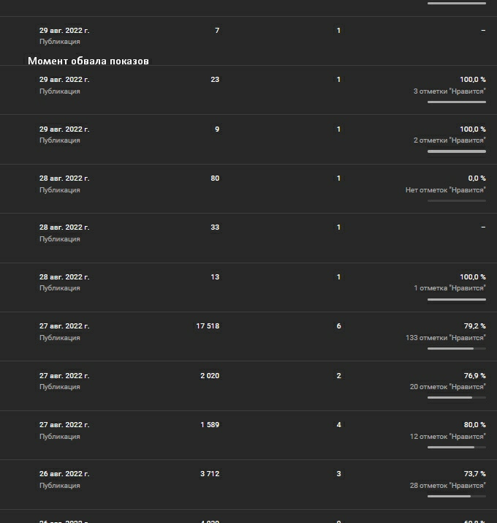Click the like ratio bar for 79,2 %
Viewport: 497px width, 523px height.
click(x=456, y=349)
